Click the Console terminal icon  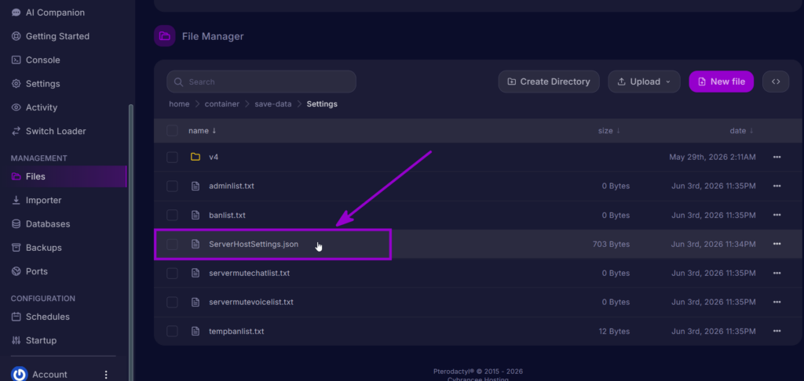tap(16, 60)
